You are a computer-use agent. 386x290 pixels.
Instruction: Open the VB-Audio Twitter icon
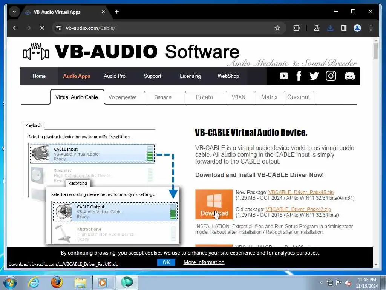314,76
